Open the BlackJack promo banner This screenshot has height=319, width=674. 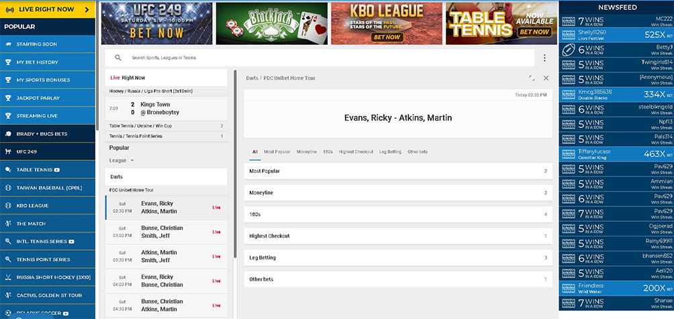[x=272, y=23]
